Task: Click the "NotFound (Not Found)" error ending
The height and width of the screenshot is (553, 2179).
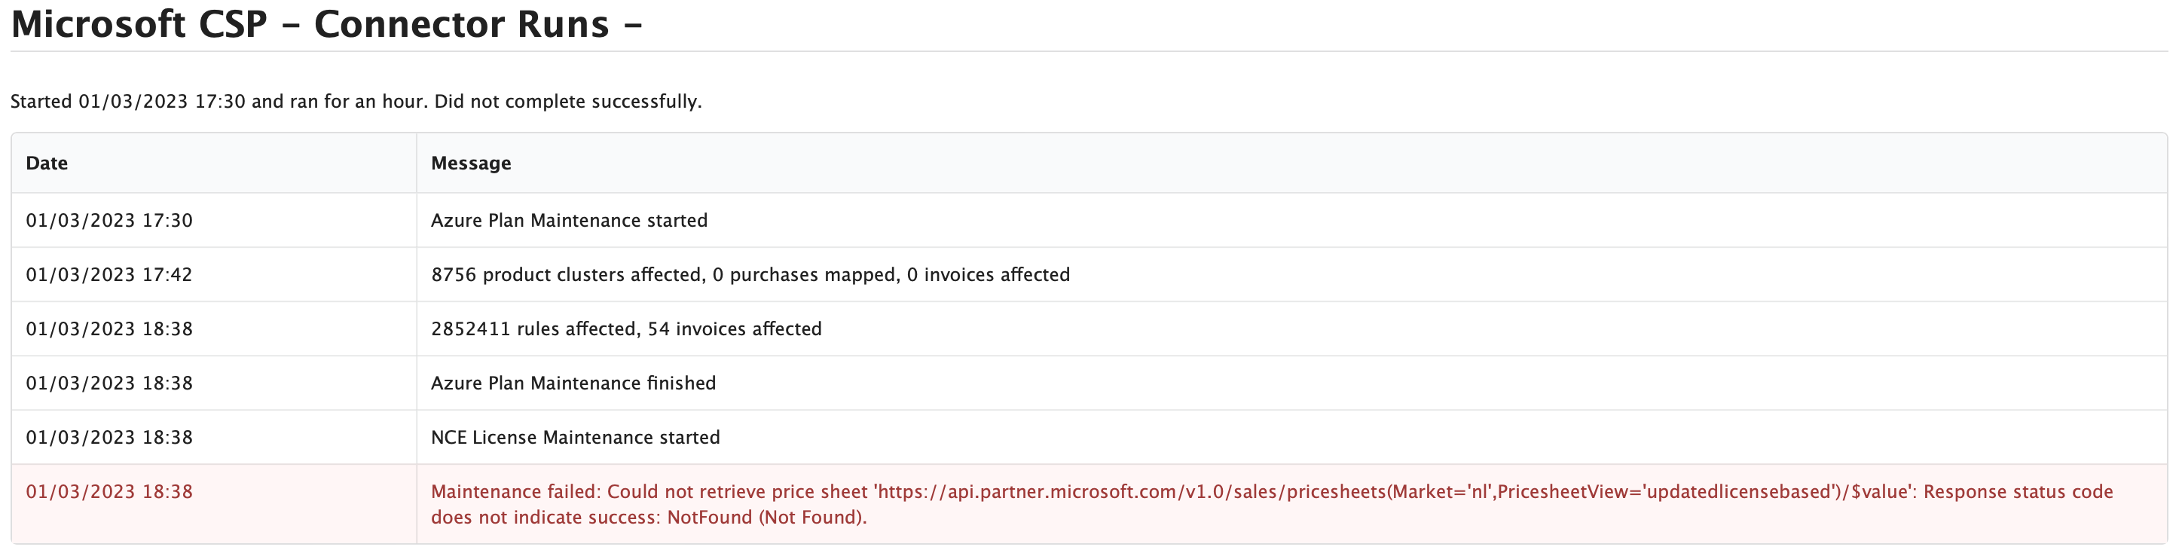Action: tap(766, 518)
